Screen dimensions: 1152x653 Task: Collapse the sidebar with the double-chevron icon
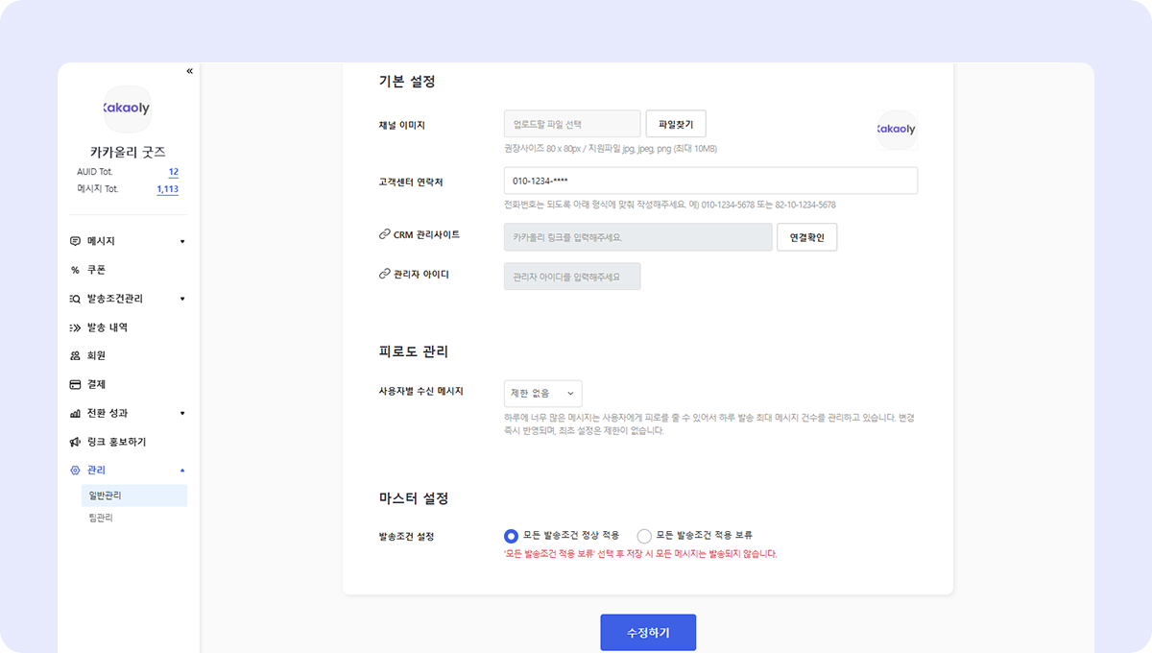coord(189,71)
